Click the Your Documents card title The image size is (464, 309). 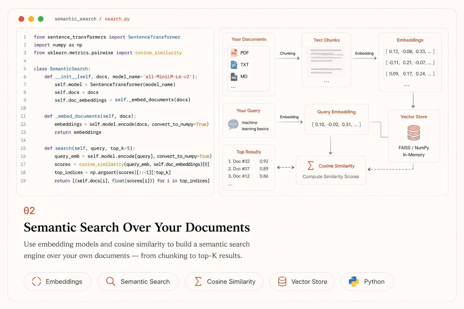tap(249, 39)
